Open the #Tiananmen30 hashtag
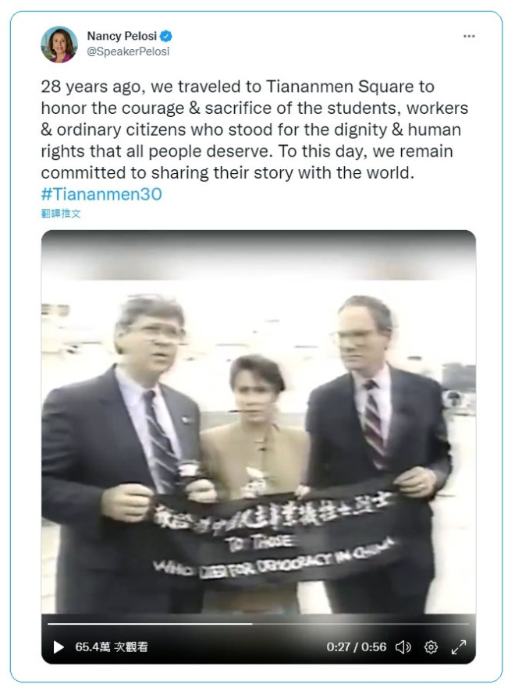The image size is (515, 691). (101, 194)
